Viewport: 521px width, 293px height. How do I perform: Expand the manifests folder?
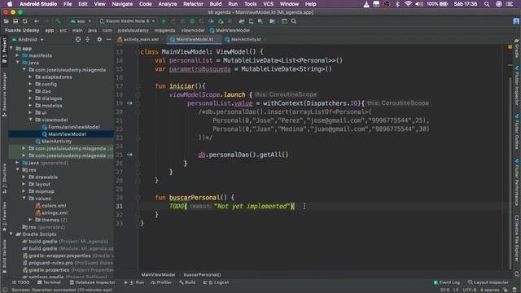18,55
